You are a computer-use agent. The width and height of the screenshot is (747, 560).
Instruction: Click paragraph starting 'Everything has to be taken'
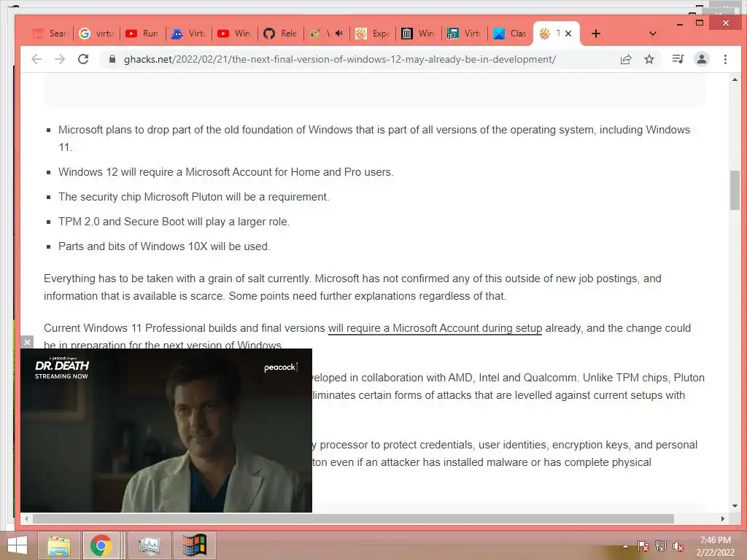(x=352, y=287)
